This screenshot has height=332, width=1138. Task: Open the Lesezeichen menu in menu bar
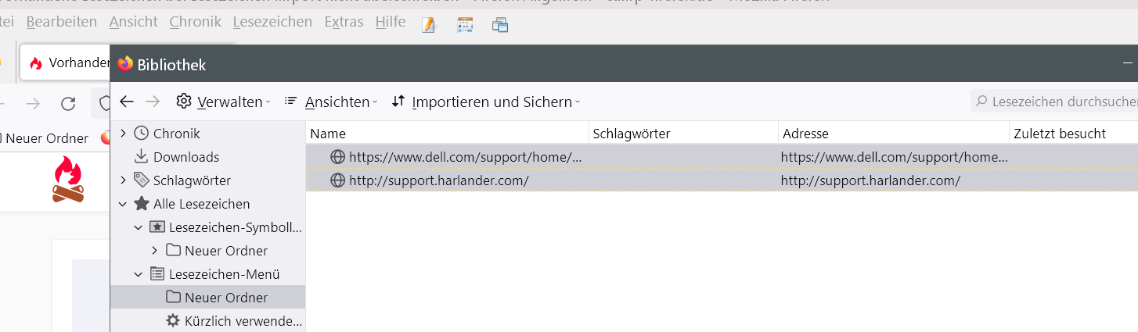[272, 22]
